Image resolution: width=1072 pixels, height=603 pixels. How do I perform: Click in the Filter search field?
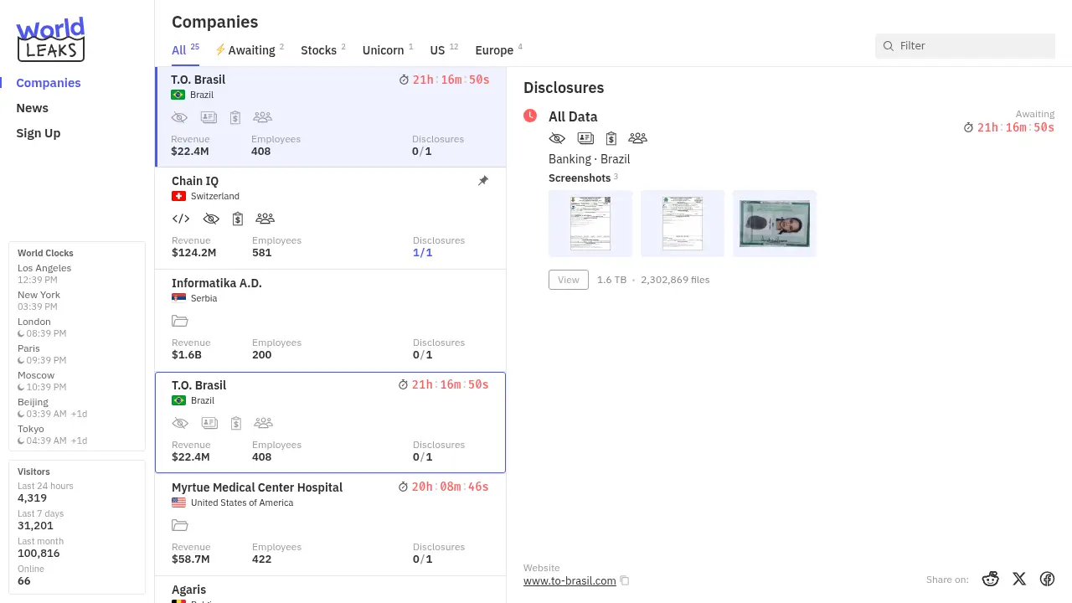pyautogui.click(x=971, y=46)
